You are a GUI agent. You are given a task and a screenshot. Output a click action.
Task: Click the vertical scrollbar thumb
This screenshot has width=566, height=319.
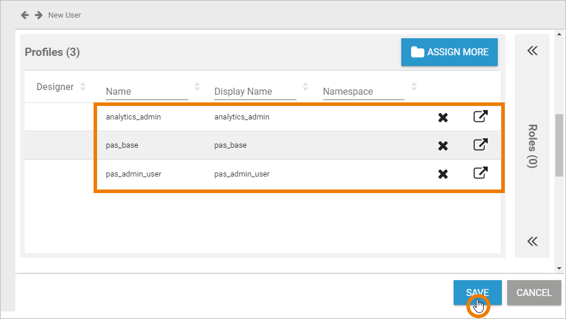[559, 145]
